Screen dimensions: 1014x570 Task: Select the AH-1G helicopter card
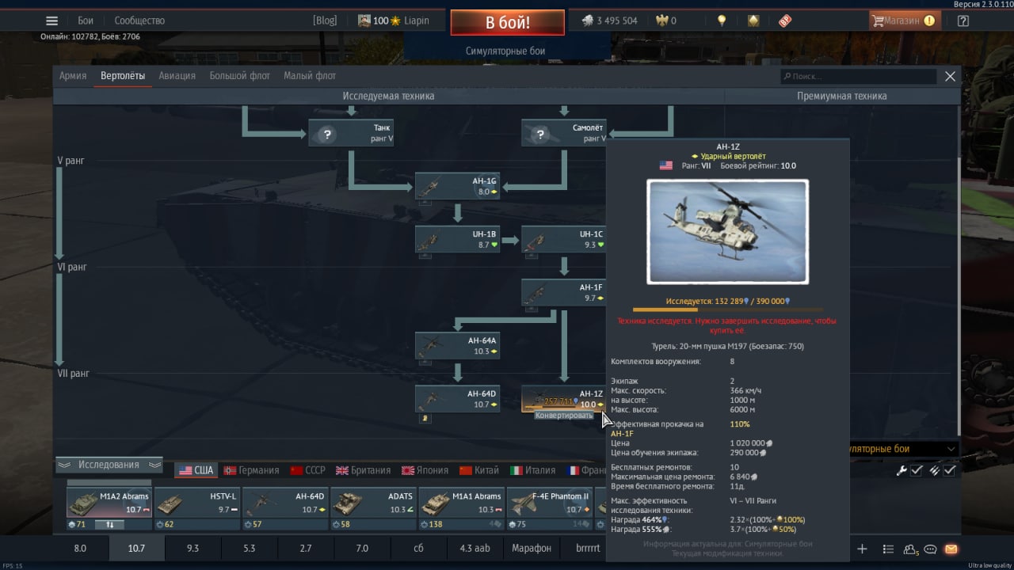pyautogui.click(x=457, y=186)
